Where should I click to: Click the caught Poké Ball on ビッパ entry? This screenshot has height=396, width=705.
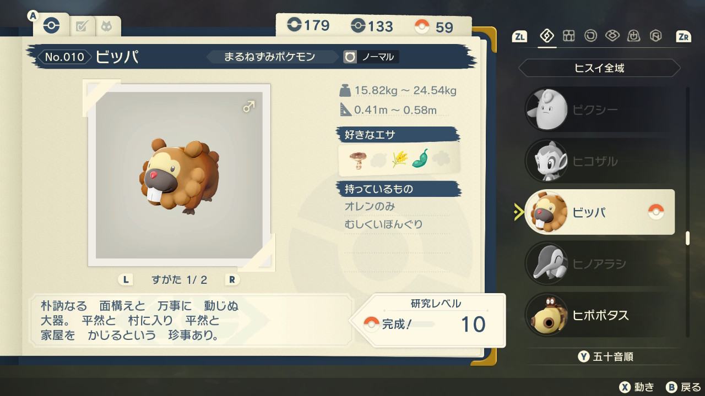point(655,211)
